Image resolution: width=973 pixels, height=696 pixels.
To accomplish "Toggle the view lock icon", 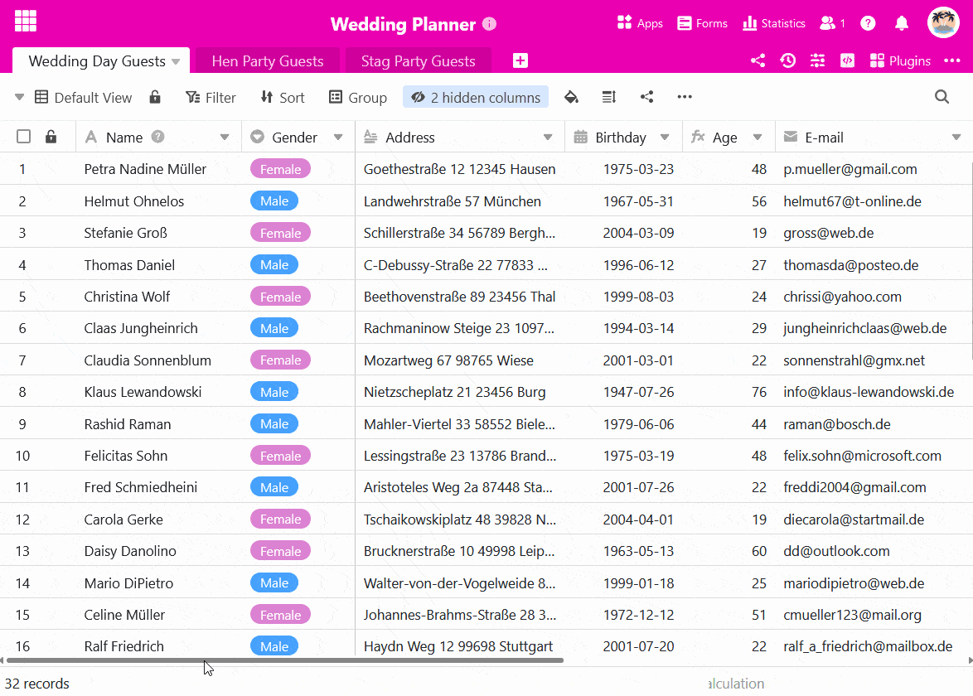I will point(155,97).
